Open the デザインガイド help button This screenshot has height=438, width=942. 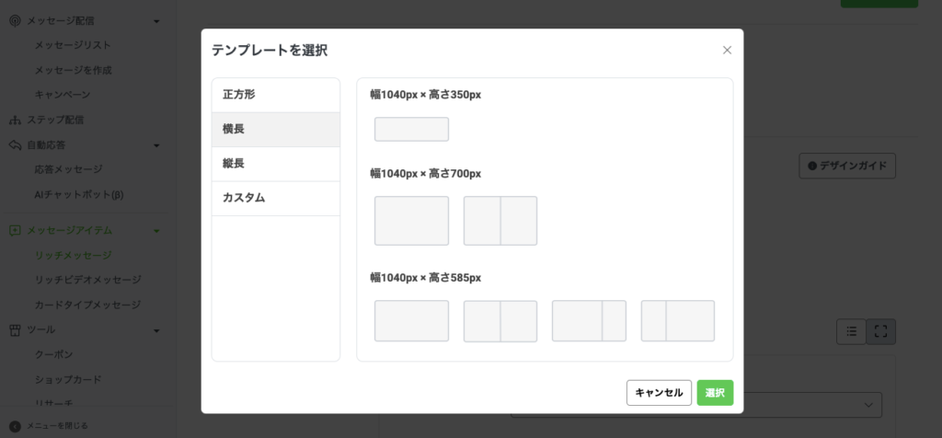[846, 166]
